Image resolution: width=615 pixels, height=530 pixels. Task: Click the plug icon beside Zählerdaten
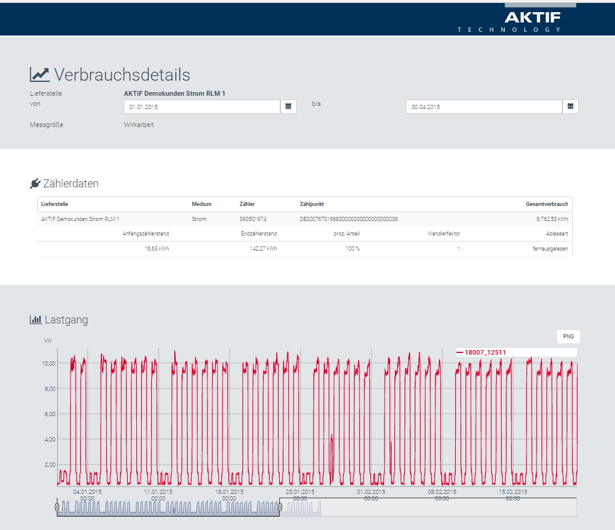[35, 184]
